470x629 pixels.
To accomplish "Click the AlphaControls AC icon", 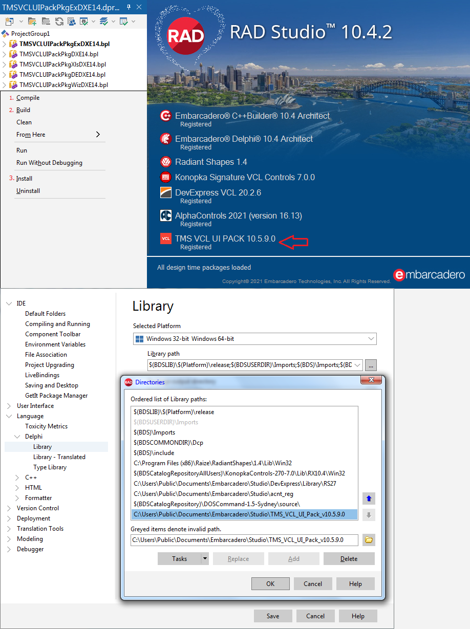I will tap(166, 216).
